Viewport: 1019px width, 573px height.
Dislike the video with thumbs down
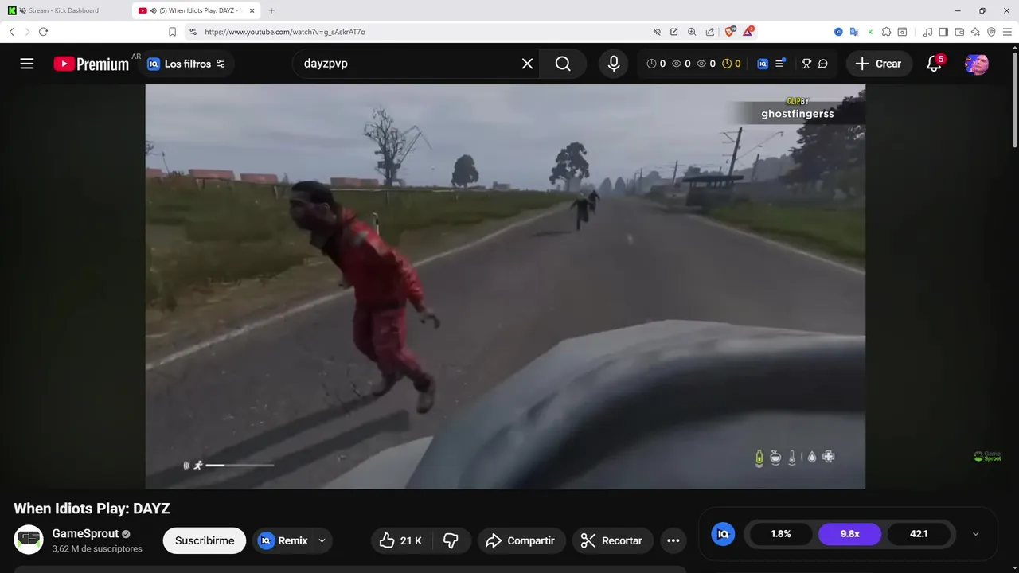tap(451, 540)
